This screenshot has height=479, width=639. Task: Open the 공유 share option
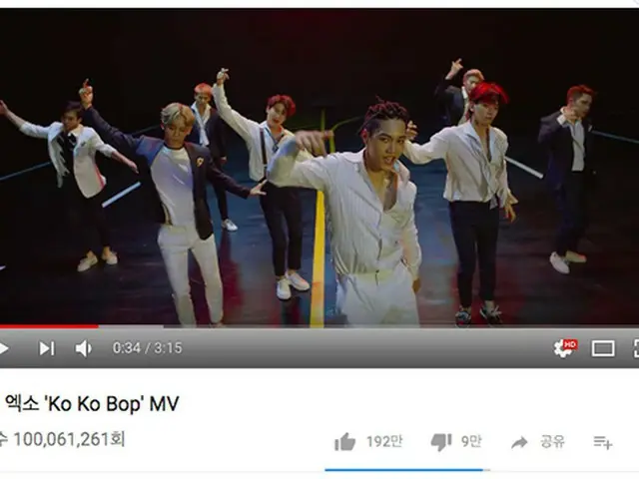(552, 442)
